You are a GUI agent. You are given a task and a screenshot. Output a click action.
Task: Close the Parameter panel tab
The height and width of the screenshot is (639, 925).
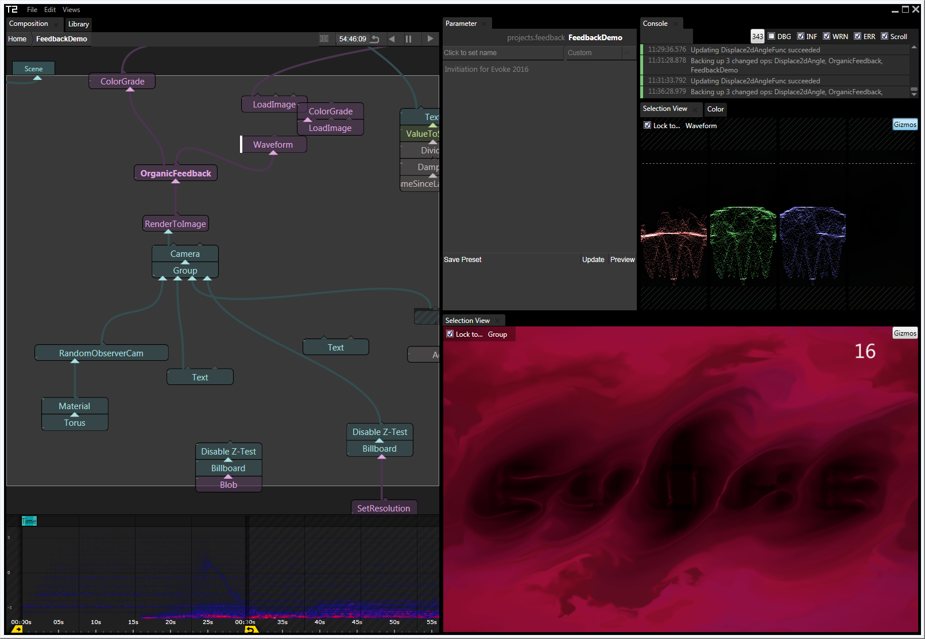tap(485, 24)
